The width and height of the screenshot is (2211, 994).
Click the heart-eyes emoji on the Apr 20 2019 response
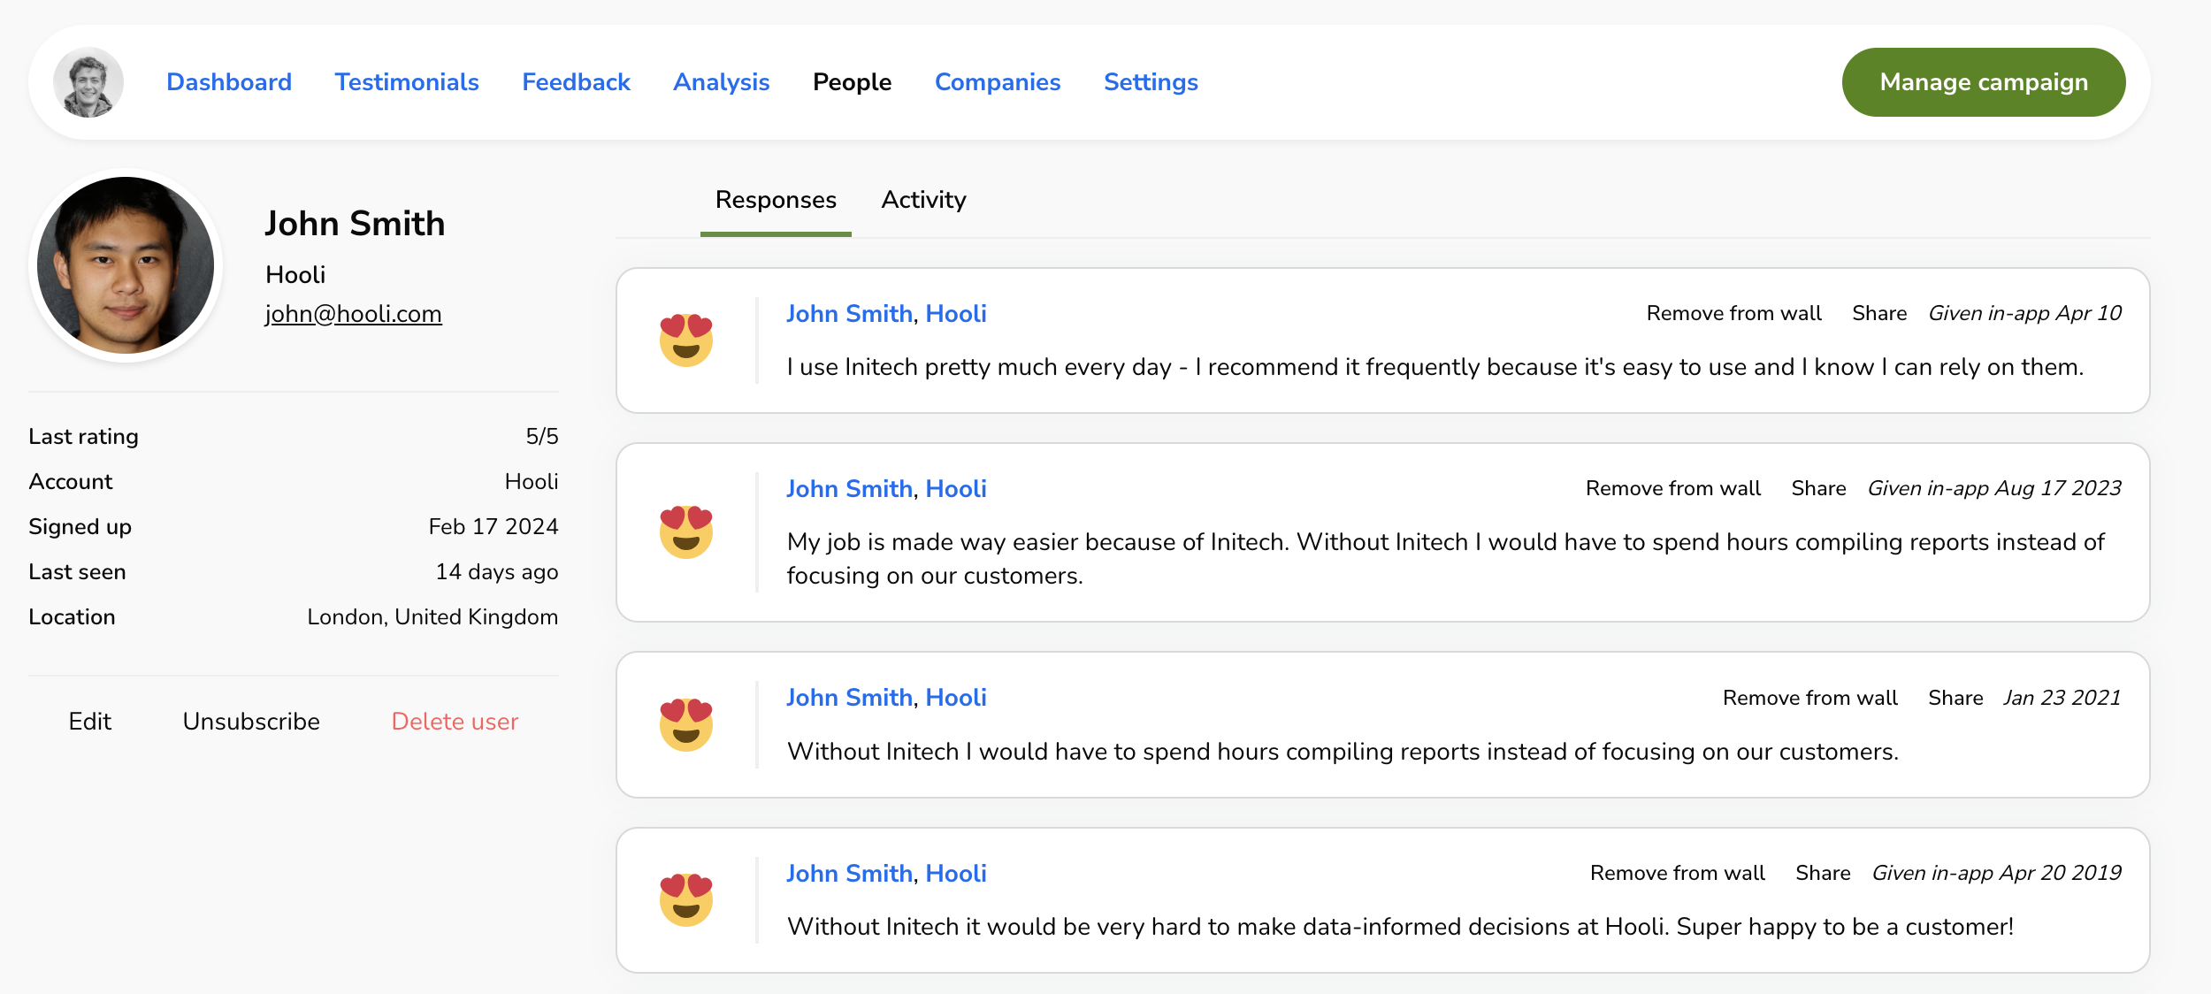tap(685, 899)
